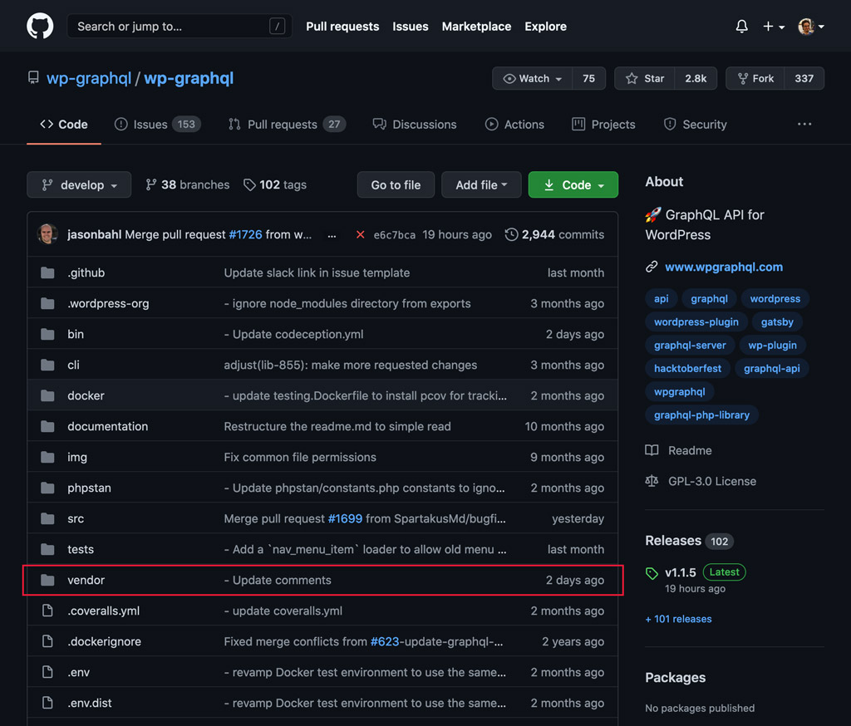The width and height of the screenshot is (851, 726).
Task: Open GitHub home via Octocat logo
Action: tap(40, 26)
